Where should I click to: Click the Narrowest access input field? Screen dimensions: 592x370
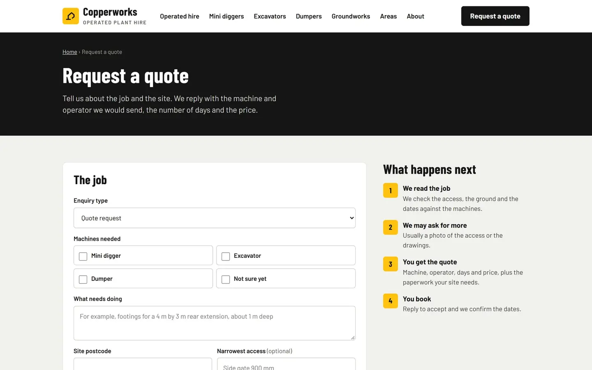(x=286, y=364)
